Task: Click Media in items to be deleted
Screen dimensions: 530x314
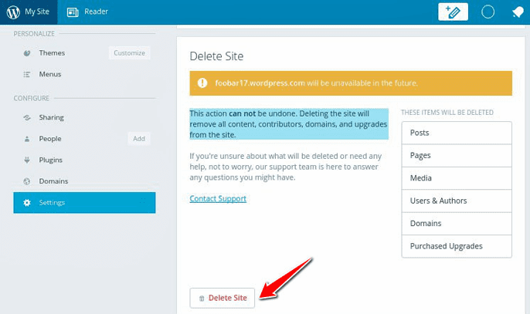Action: 457,178
